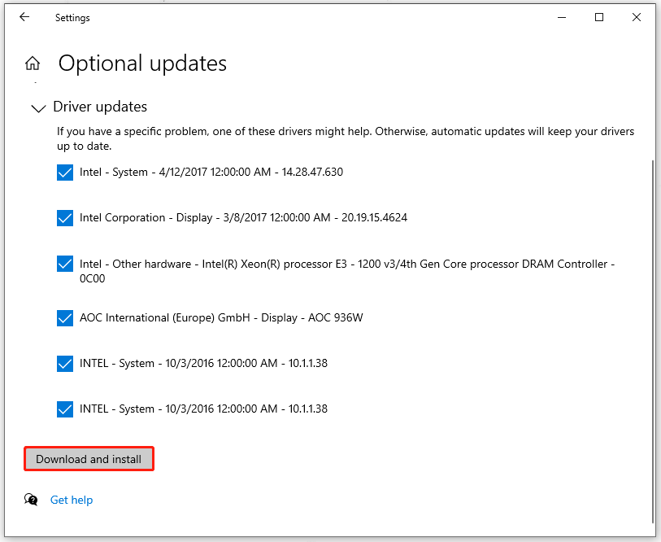Uncheck the last INTEL System 10.1.1.38 driver
Screen dimensions: 661x542
(x=64, y=409)
